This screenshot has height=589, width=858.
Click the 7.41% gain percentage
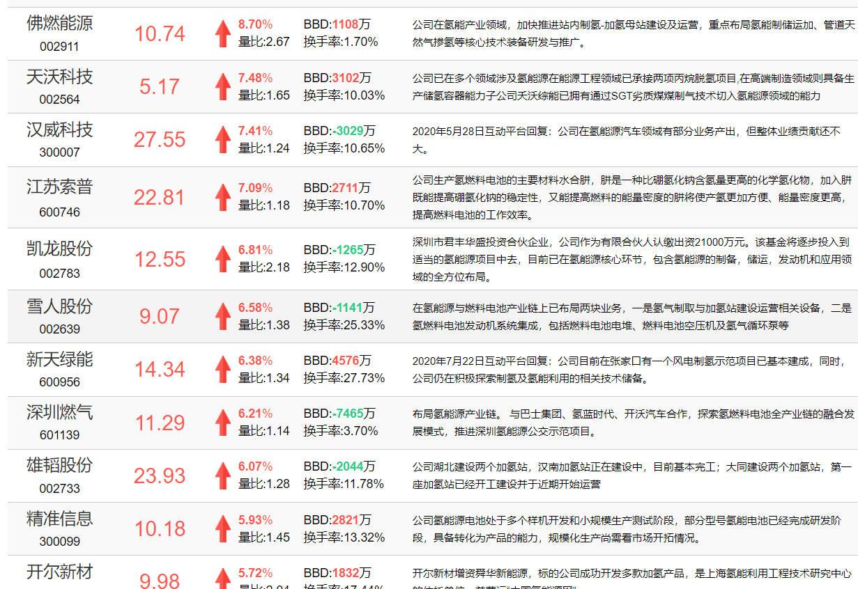(256, 131)
